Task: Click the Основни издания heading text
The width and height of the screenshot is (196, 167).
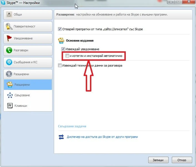Action: pos(80,41)
